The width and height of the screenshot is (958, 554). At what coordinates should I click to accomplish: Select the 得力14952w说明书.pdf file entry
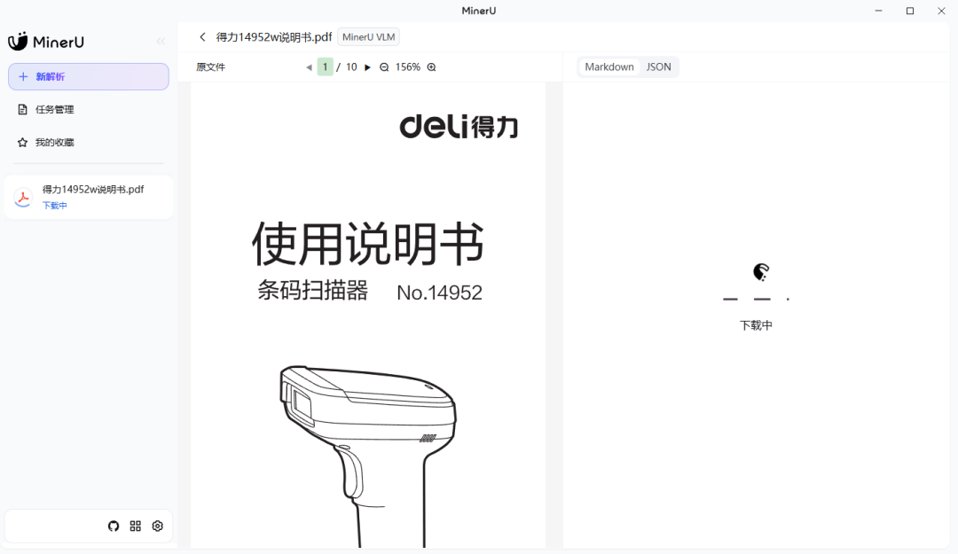coord(89,197)
